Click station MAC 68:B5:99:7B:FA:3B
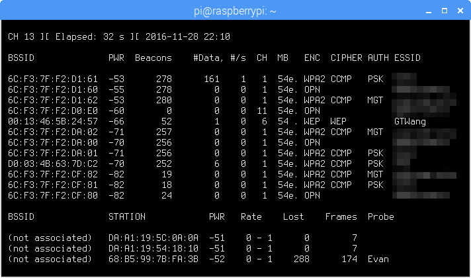 (x=153, y=259)
